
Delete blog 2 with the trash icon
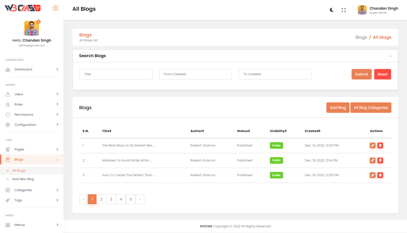coord(380,160)
